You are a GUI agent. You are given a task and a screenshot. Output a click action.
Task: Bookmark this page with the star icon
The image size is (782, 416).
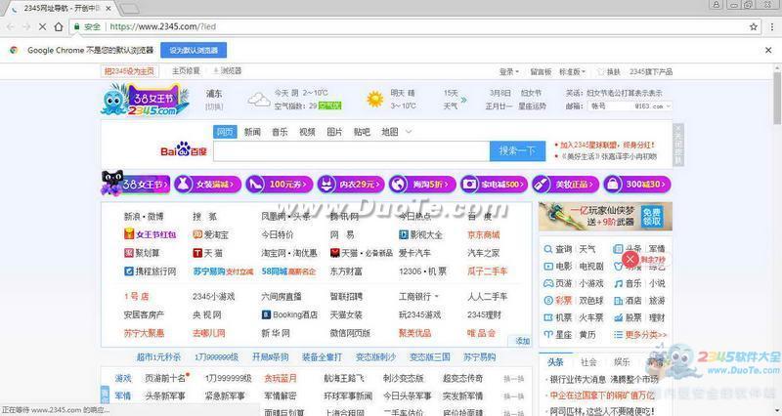[x=754, y=27]
